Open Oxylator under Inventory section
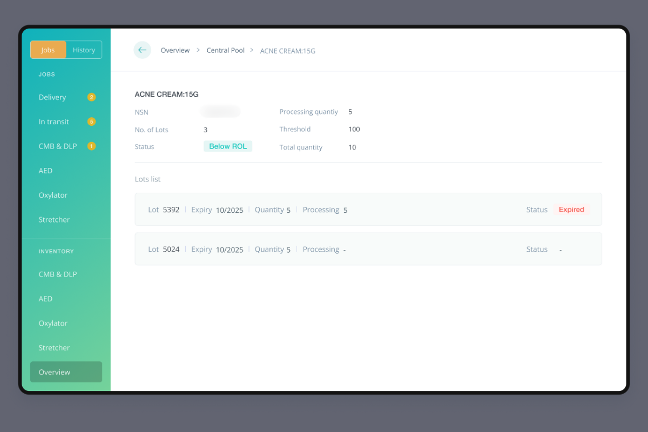The image size is (648, 432). [x=53, y=323]
